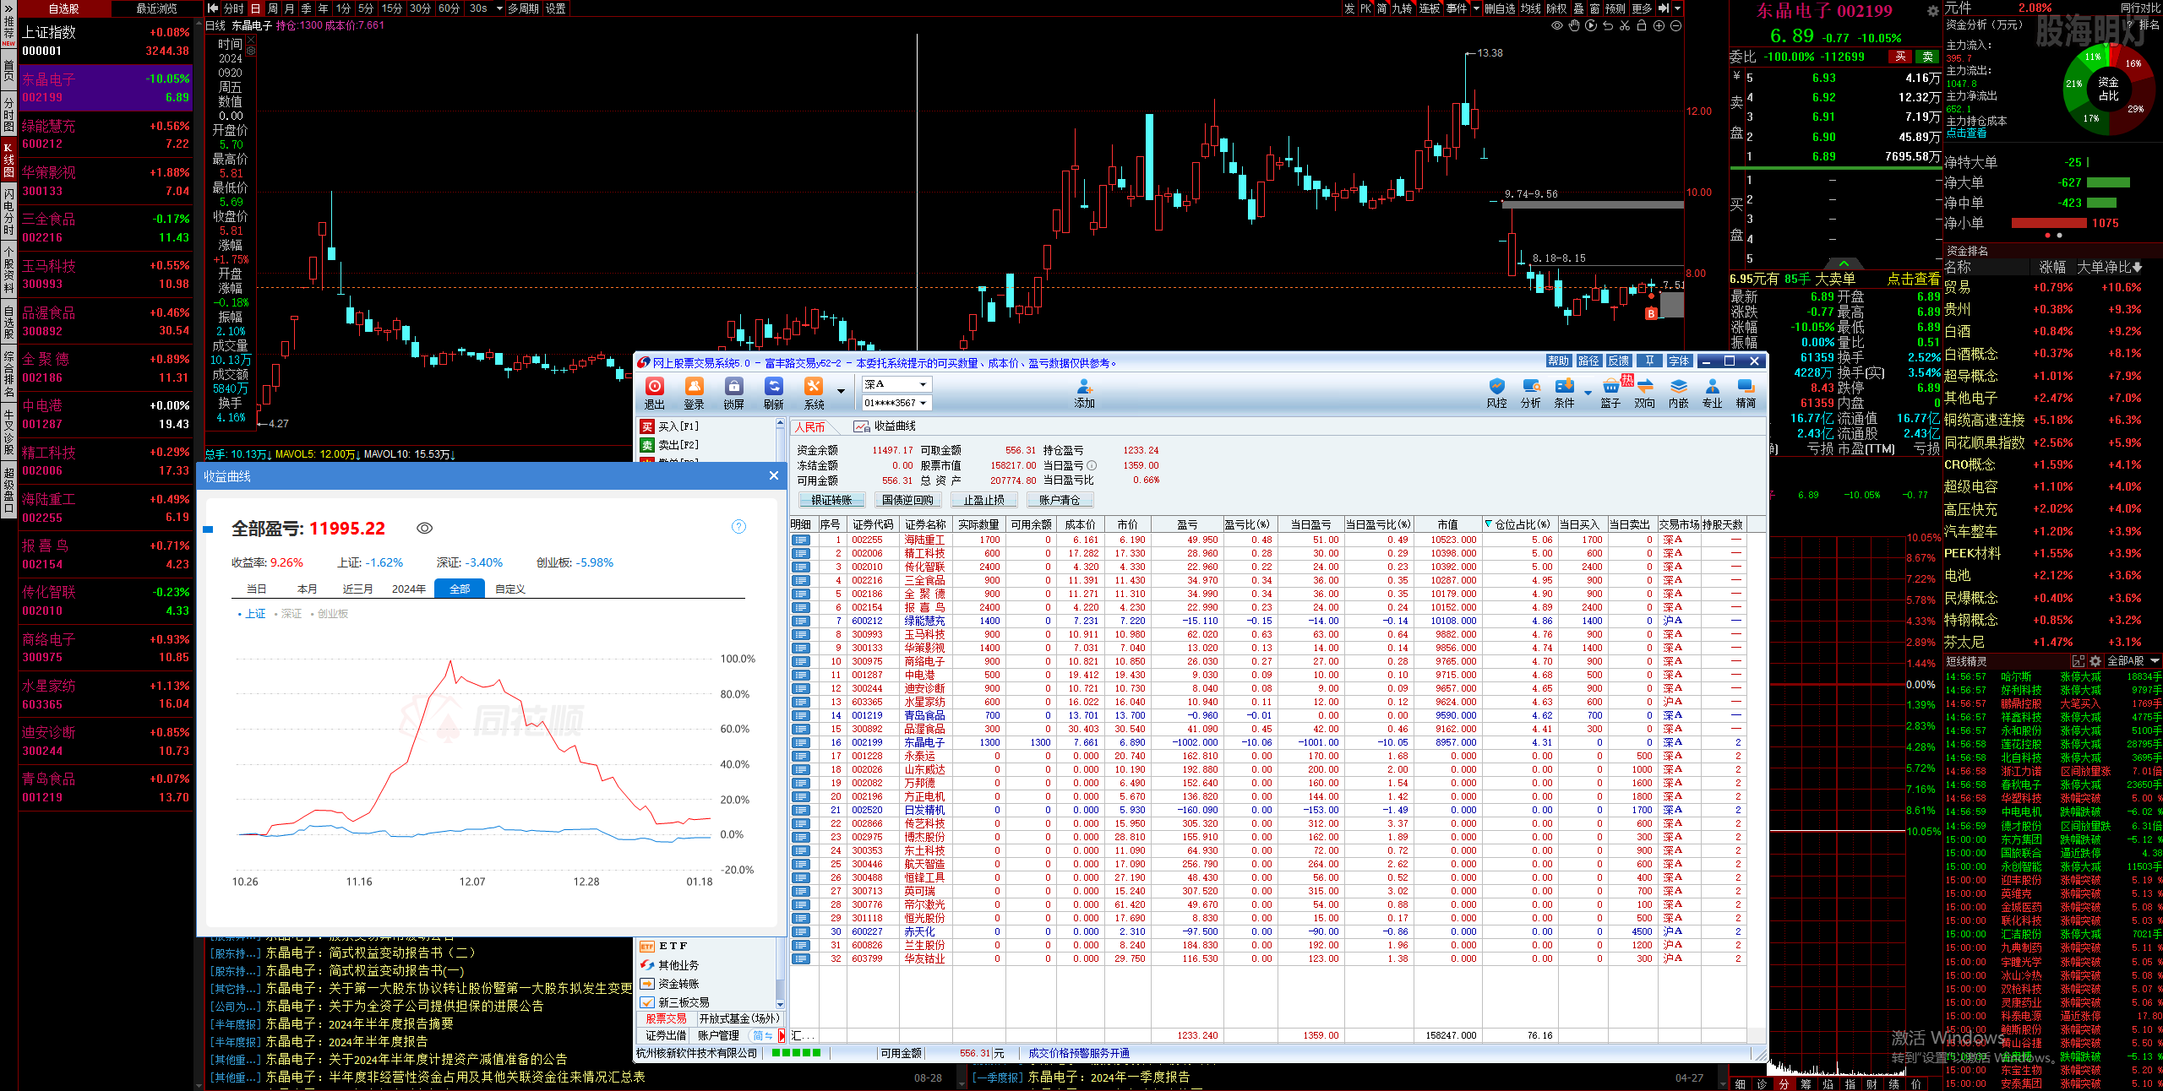
Task: Open settings gear beside 东晶电子 002199 title
Action: pos(1932,11)
